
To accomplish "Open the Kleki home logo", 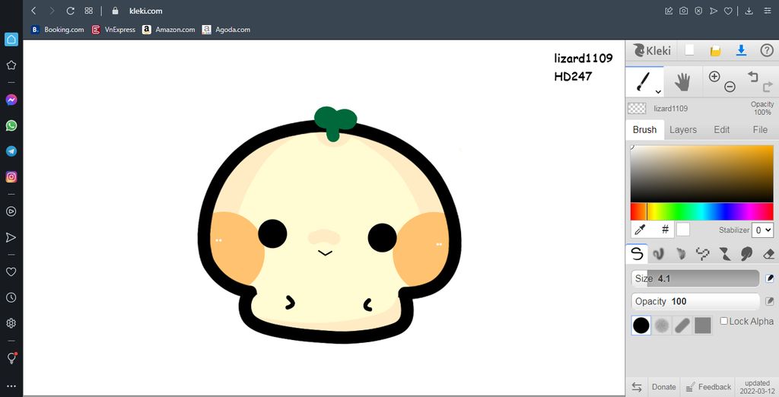I will click(652, 50).
